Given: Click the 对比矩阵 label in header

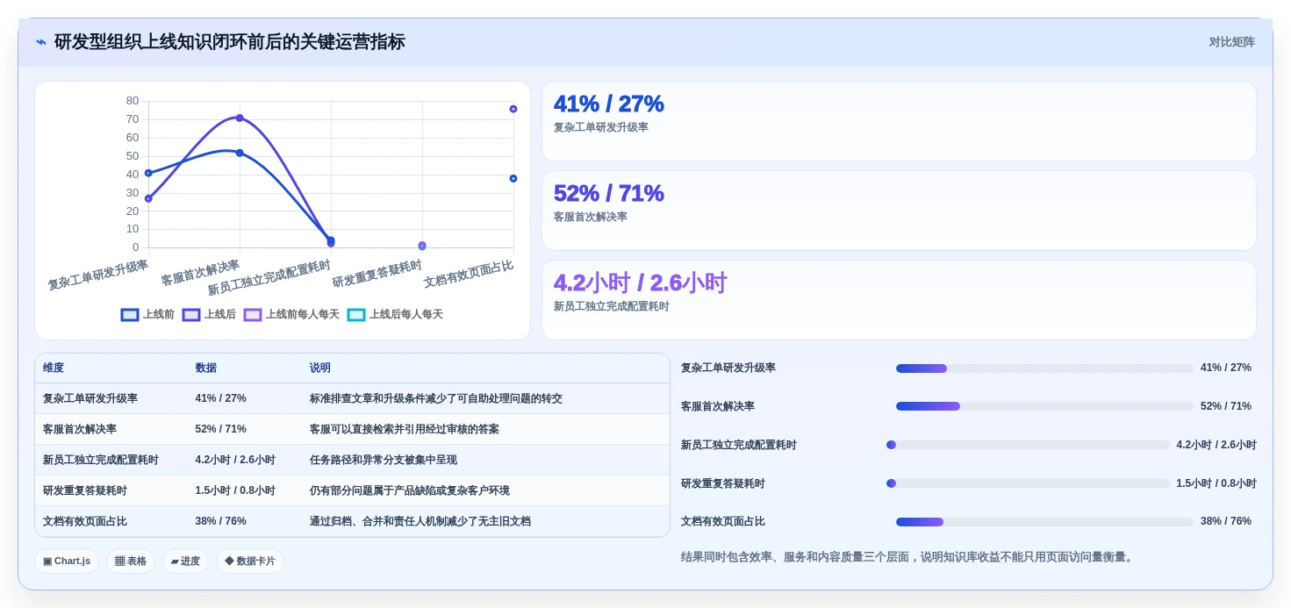Looking at the screenshot, I should (x=1232, y=42).
